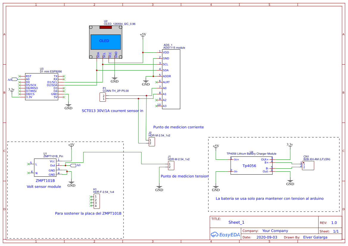
Task: Select the Tp4056 charger module symbol
Action: point(251,166)
